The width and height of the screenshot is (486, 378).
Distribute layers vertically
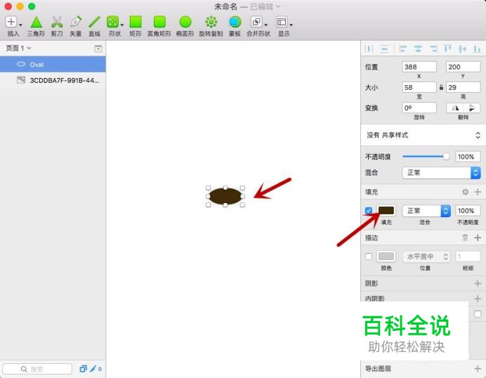(x=384, y=48)
